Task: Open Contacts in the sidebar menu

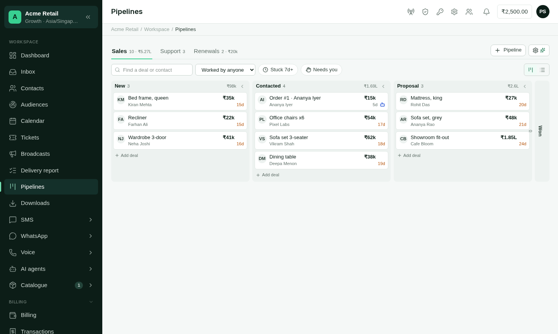Action: [x=51, y=88]
